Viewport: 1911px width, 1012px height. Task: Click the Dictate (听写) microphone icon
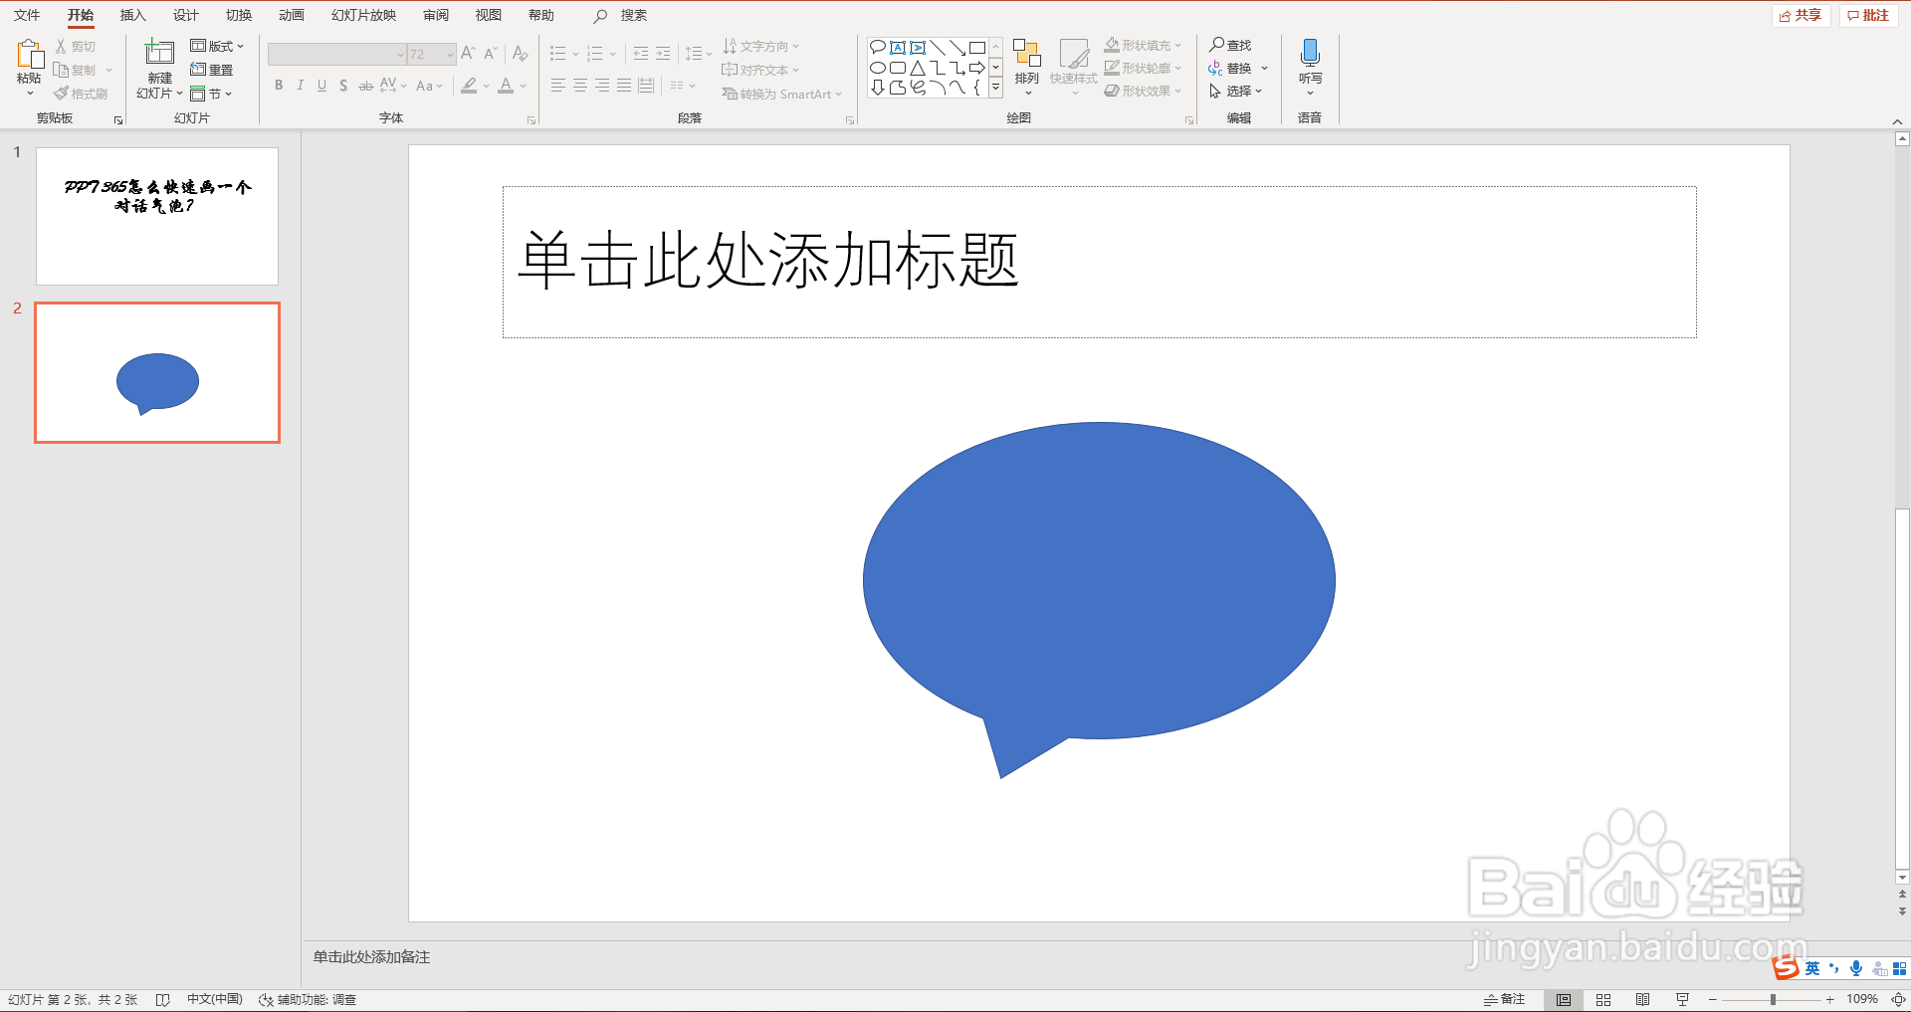(x=1310, y=53)
